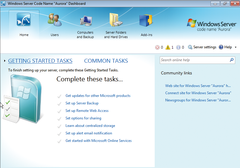Switch to Getting Started Tasks tab
This screenshot has height=168, width=240.
coord(40,61)
